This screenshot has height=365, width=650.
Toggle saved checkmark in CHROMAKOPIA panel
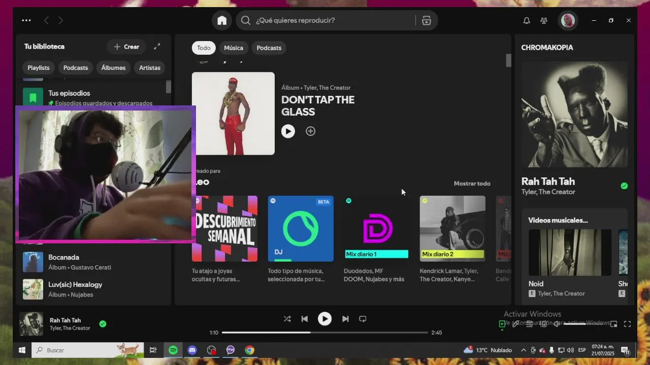coord(624,186)
